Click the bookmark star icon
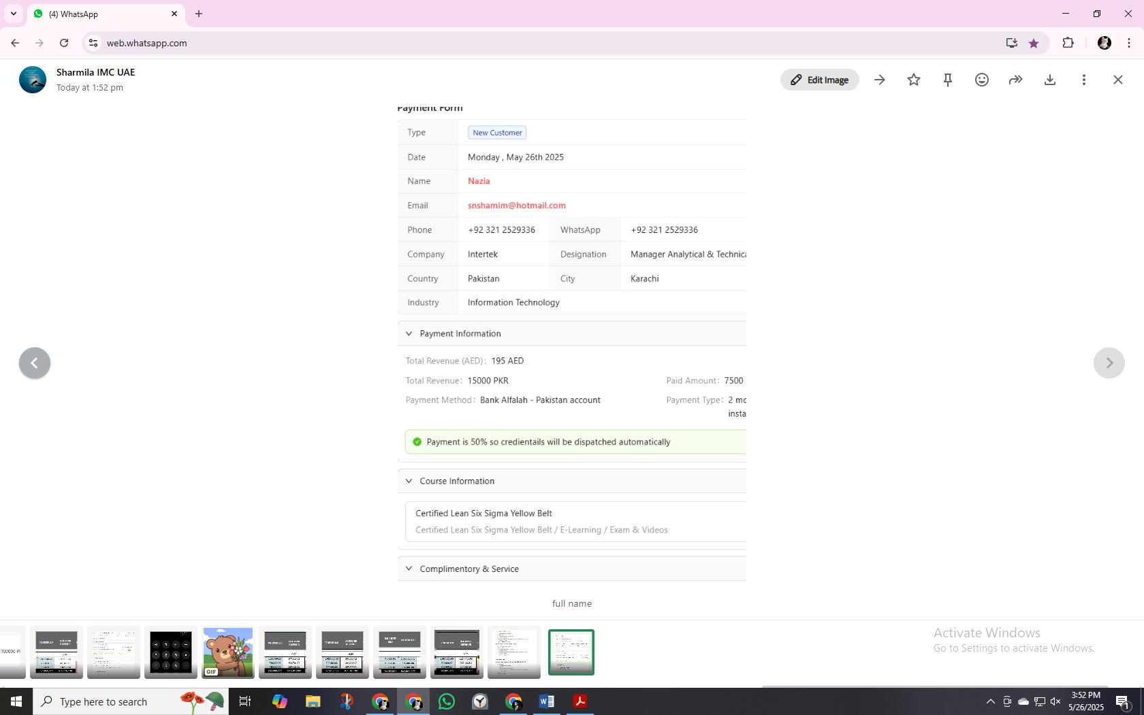The image size is (1144, 715). point(1034,43)
